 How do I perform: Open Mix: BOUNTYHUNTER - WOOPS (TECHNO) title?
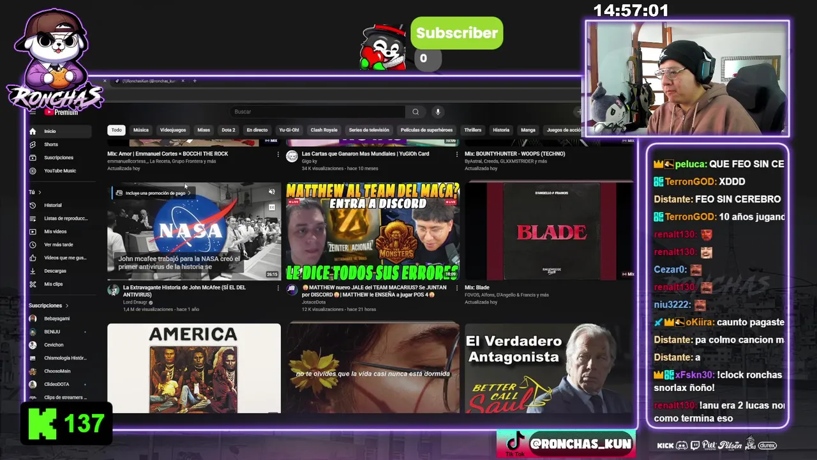coord(514,154)
